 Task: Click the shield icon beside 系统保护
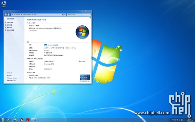click(x=5, y=27)
